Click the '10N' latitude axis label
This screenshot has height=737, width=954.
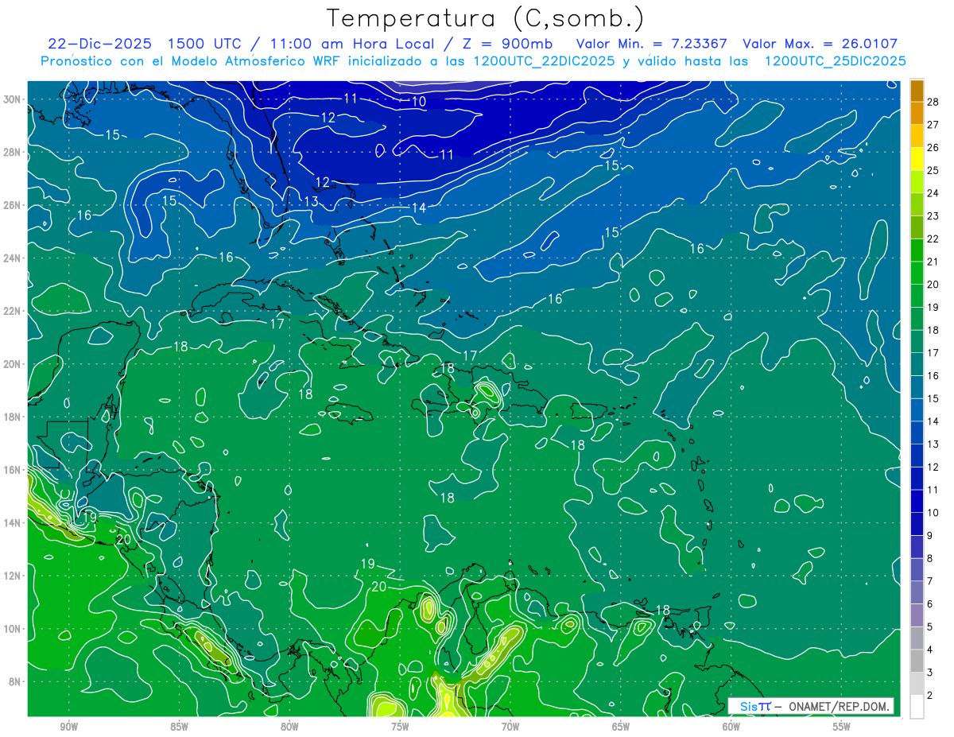(x=13, y=628)
